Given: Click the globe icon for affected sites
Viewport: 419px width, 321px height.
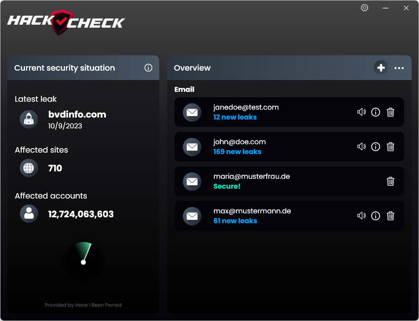Looking at the screenshot, I should click(x=29, y=168).
